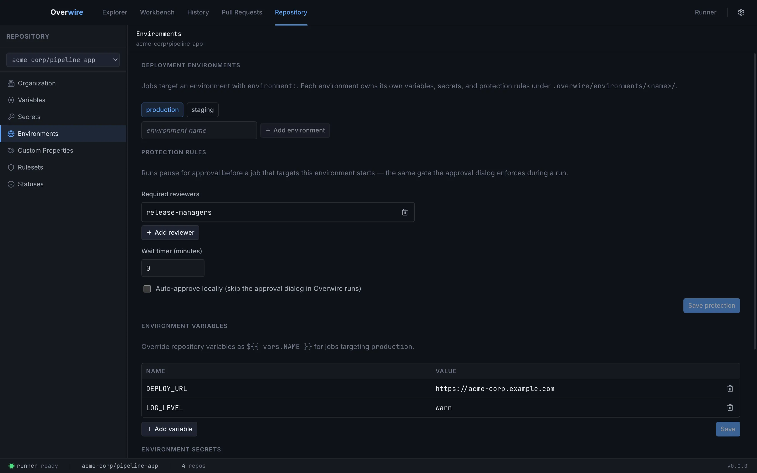Open Organization in the sidebar

coord(63,83)
